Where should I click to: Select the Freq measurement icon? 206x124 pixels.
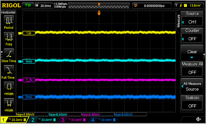point(9,37)
